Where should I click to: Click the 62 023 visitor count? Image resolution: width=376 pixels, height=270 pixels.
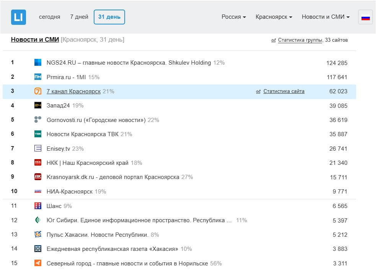338,91
